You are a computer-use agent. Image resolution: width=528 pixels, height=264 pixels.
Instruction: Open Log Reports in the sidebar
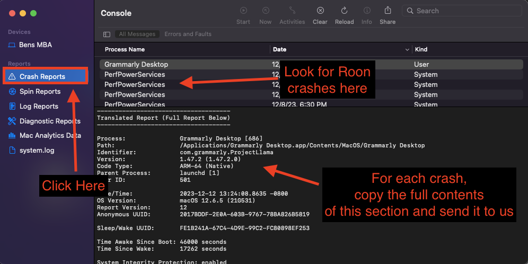[x=39, y=106]
